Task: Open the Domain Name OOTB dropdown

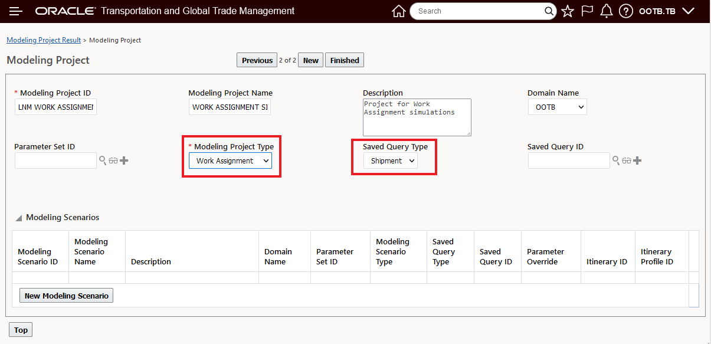Action: (558, 107)
